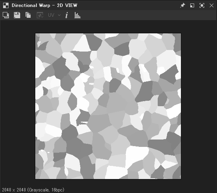217x193 pixels.
Task: Click the '2D VIEW' text in the title
Action: [67, 5]
